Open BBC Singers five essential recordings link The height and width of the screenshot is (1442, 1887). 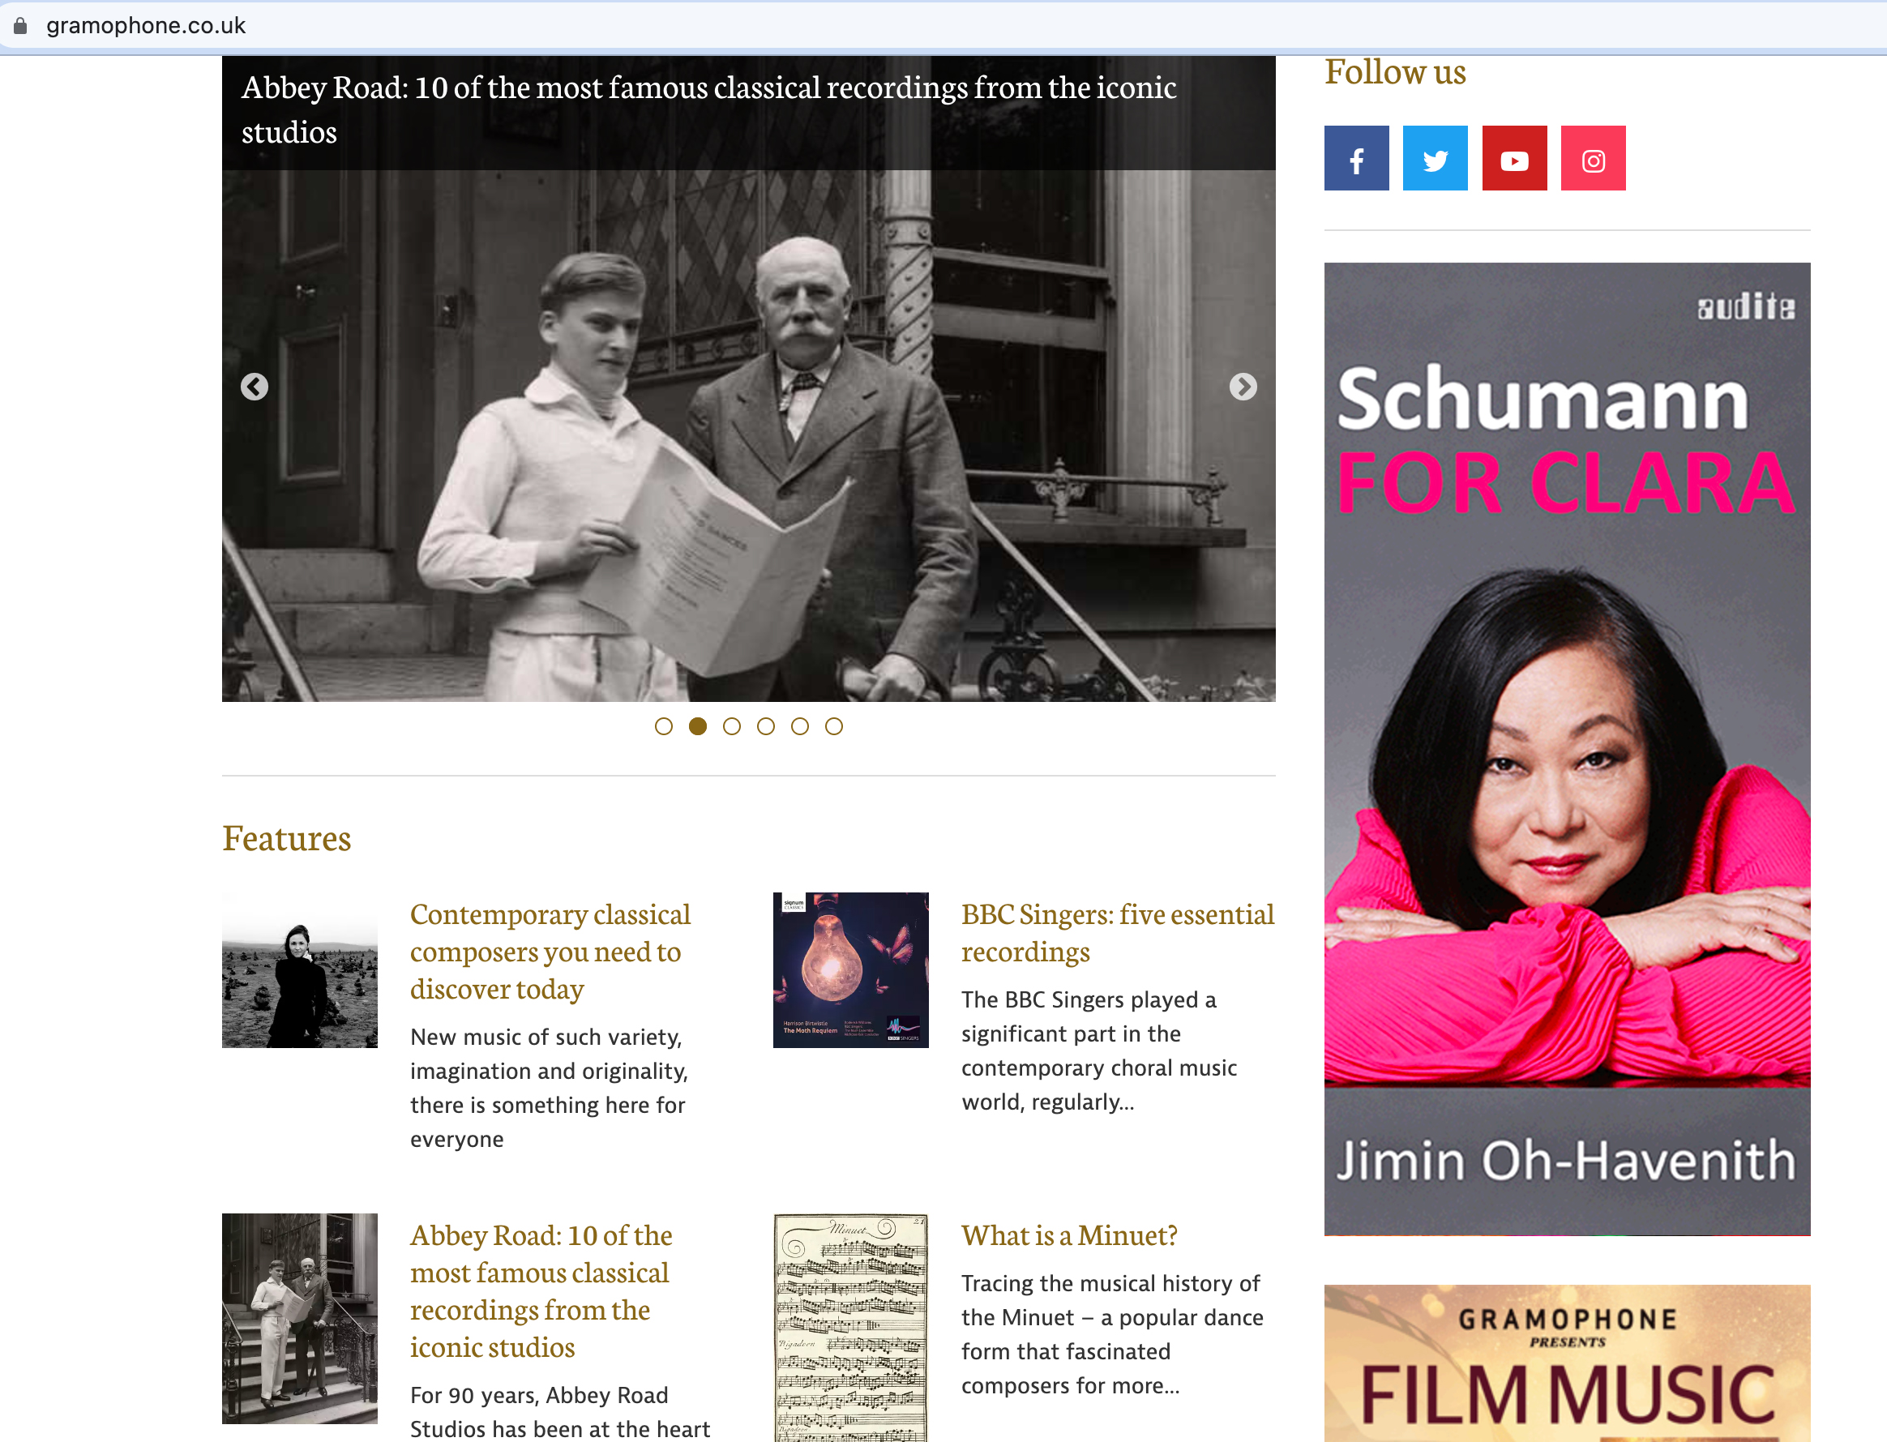(x=1117, y=933)
